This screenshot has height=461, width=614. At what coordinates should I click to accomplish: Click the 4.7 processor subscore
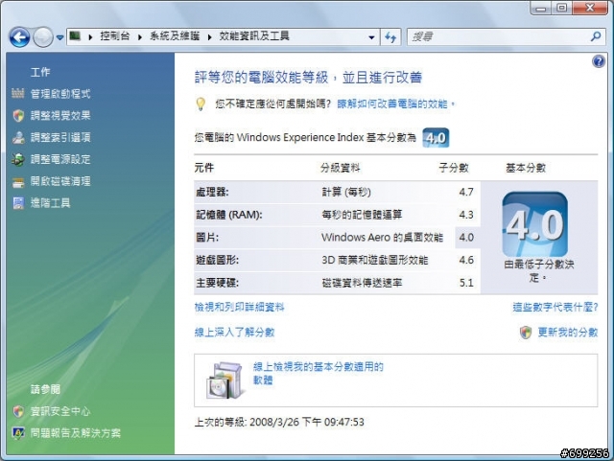pos(466,192)
